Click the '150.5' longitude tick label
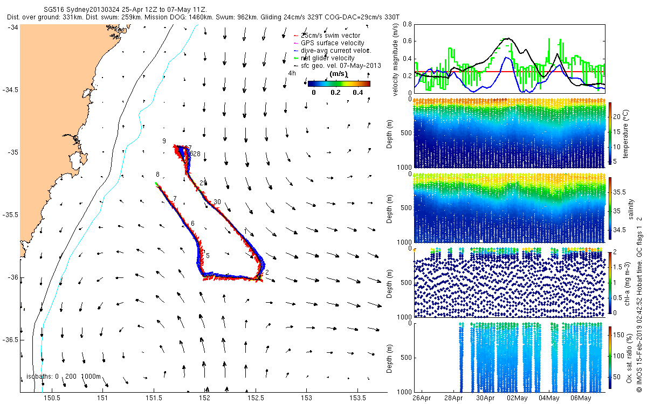The height and width of the screenshot is (404, 647). click(x=52, y=398)
